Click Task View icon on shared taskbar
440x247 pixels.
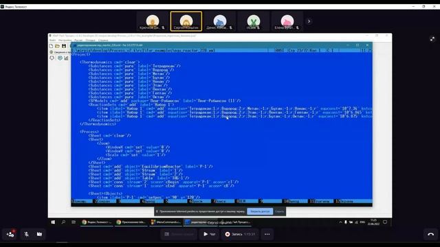74,222
